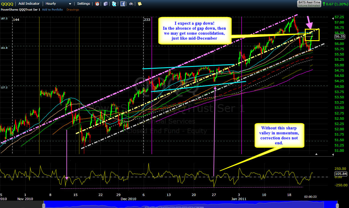Click the -250.00 momentum axis label
Viewport: 349px width, 208px height.
tap(341, 185)
